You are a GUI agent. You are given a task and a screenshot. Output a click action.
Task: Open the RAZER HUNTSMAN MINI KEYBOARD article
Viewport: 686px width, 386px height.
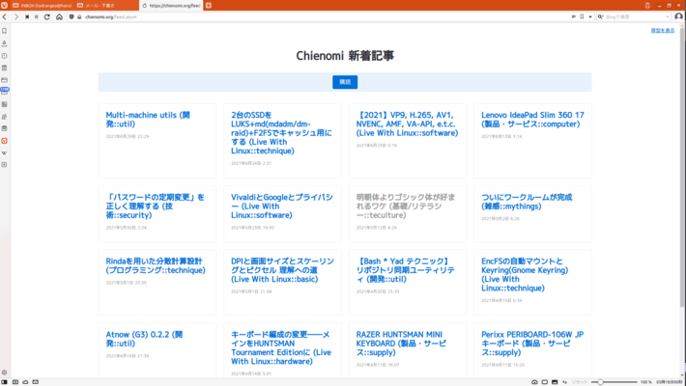tap(401, 344)
